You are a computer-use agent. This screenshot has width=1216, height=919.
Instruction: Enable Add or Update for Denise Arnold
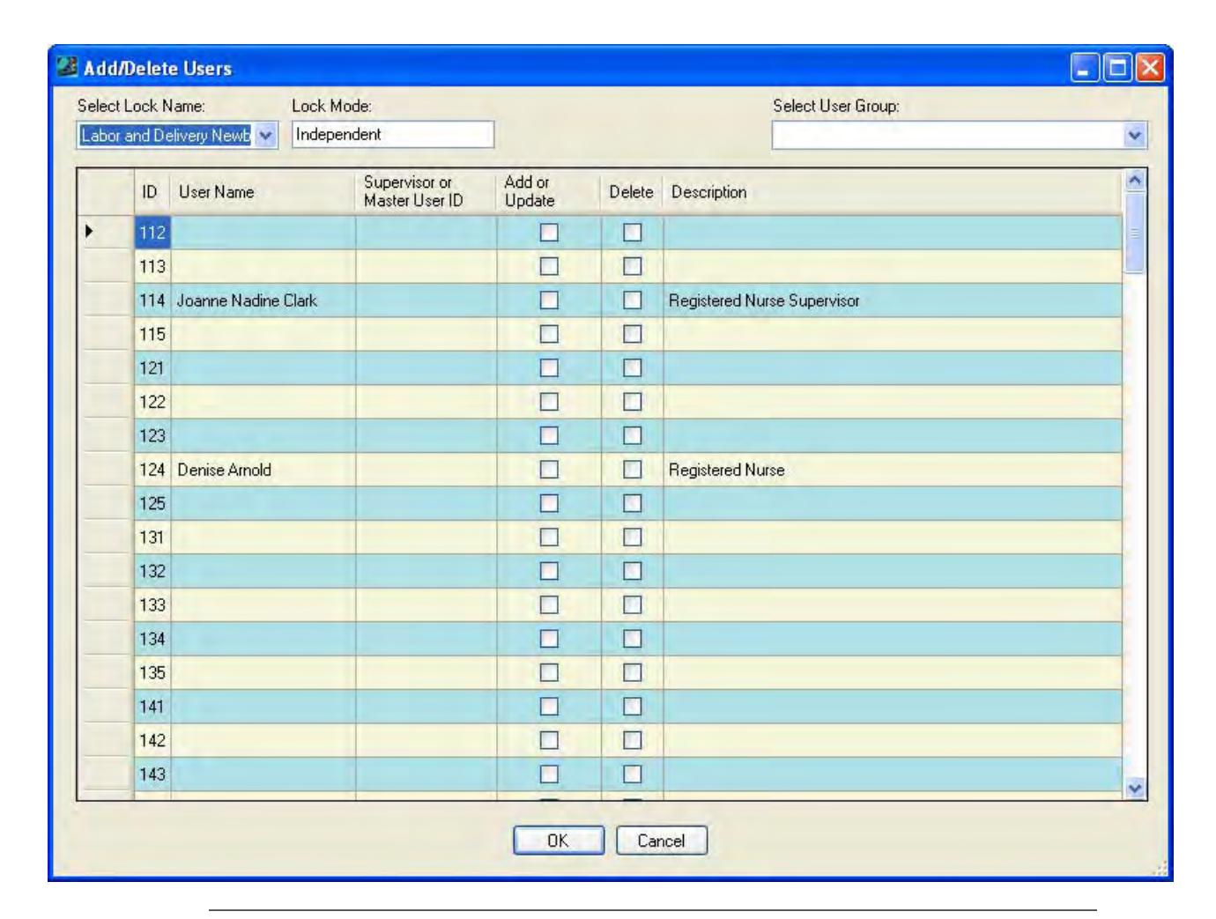549,470
